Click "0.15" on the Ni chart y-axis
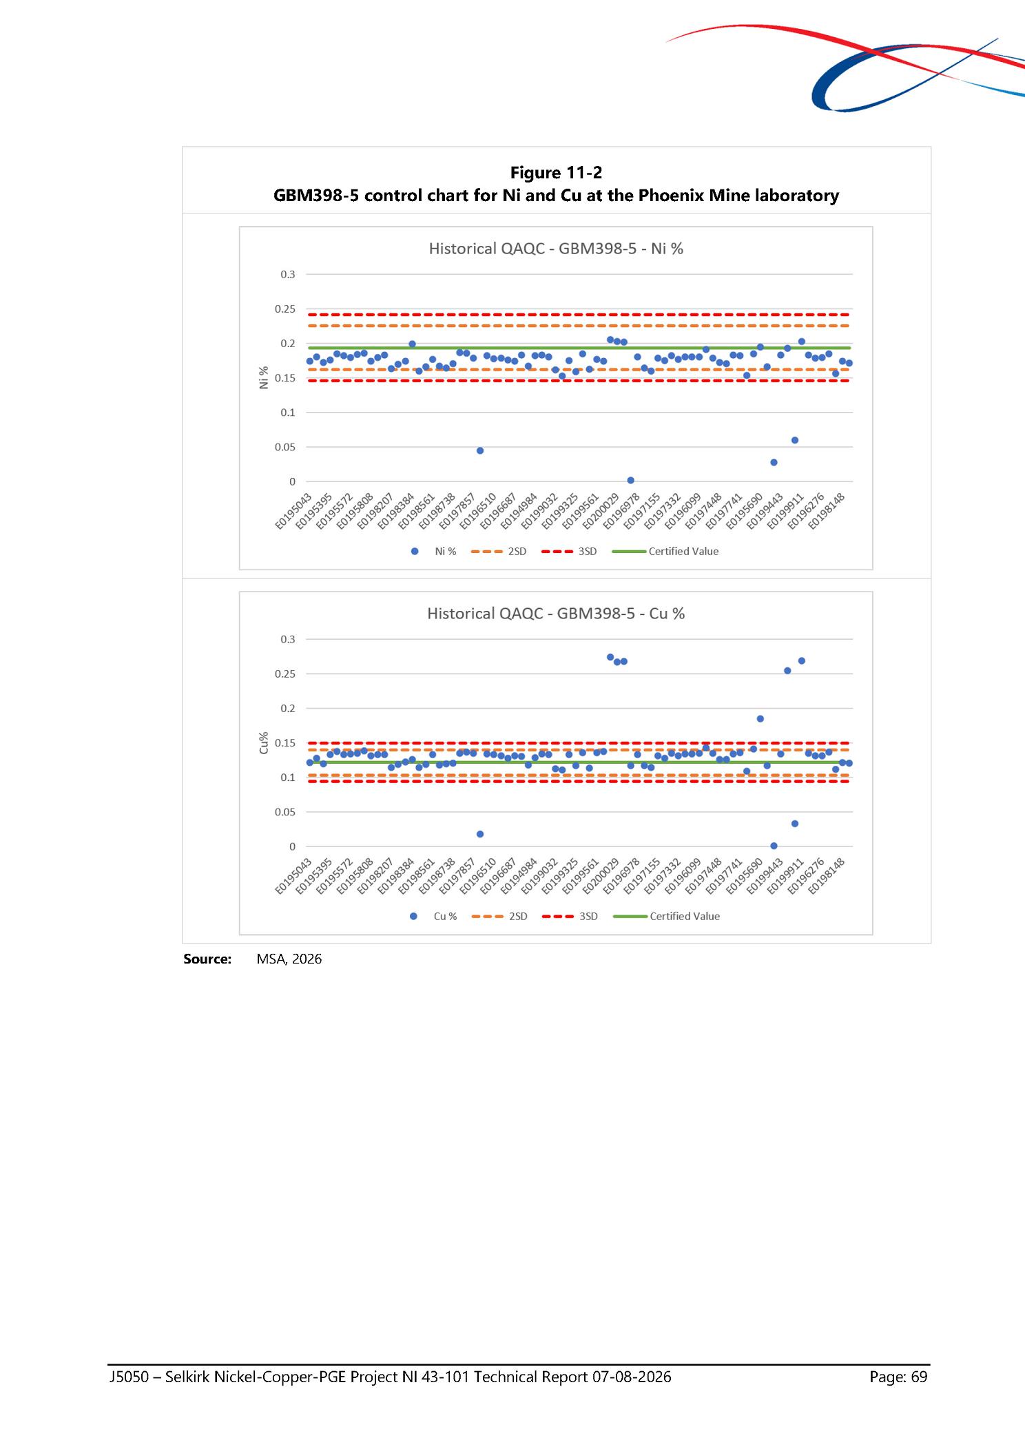This screenshot has width=1025, height=1449. click(x=285, y=377)
